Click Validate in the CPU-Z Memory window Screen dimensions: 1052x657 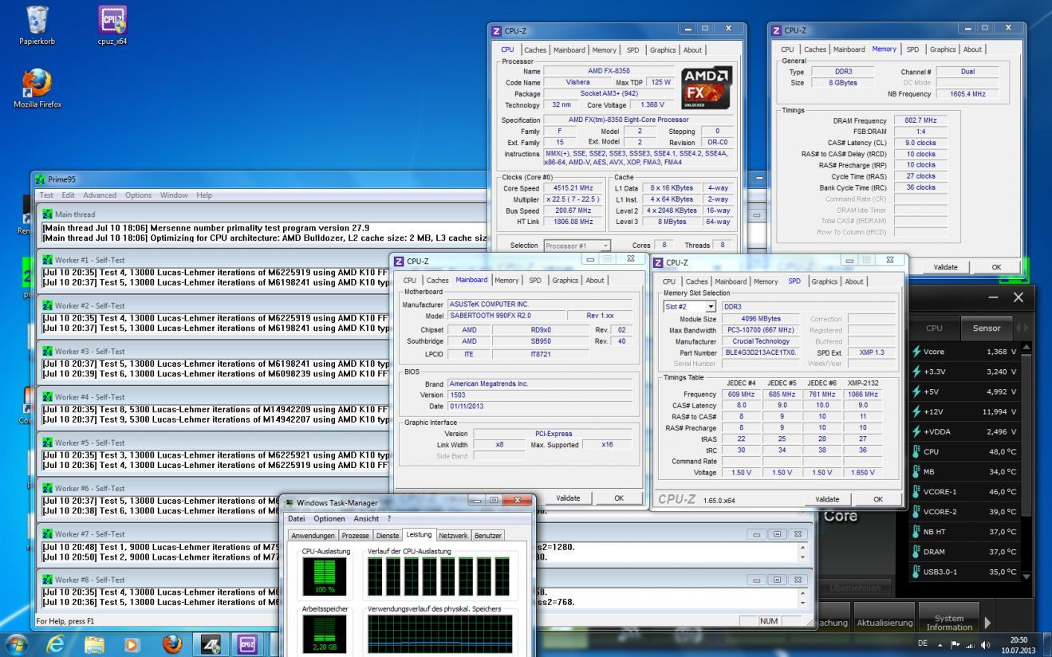click(x=946, y=268)
